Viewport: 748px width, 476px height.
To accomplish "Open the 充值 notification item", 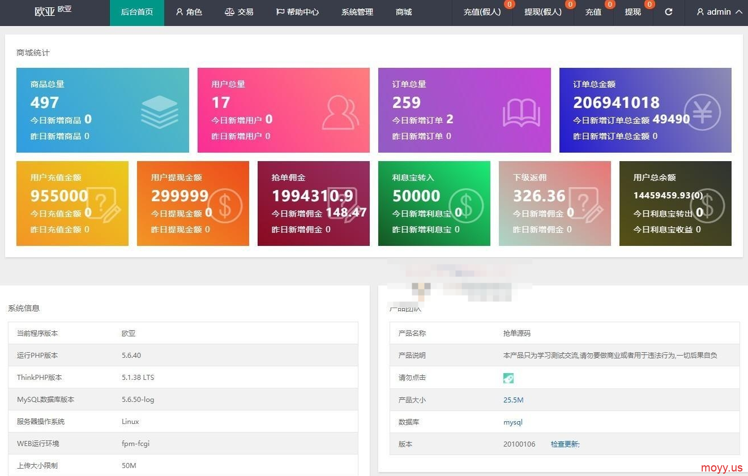I will 593,12.
